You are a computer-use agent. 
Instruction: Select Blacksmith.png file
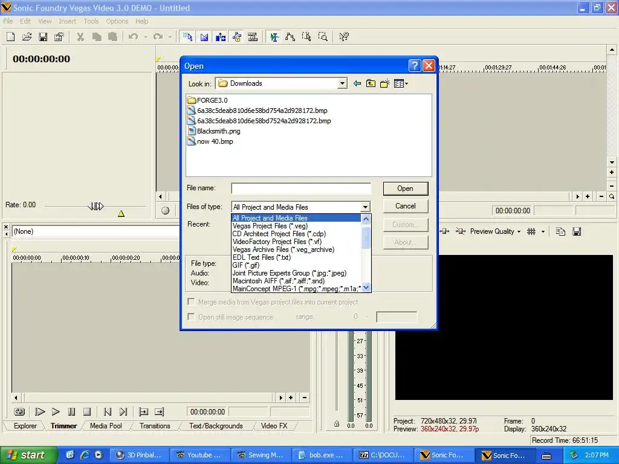pos(213,131)
